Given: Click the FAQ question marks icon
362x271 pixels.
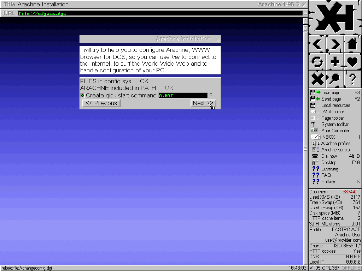Looking at the screenshot, I should click(x=316, y=175).
